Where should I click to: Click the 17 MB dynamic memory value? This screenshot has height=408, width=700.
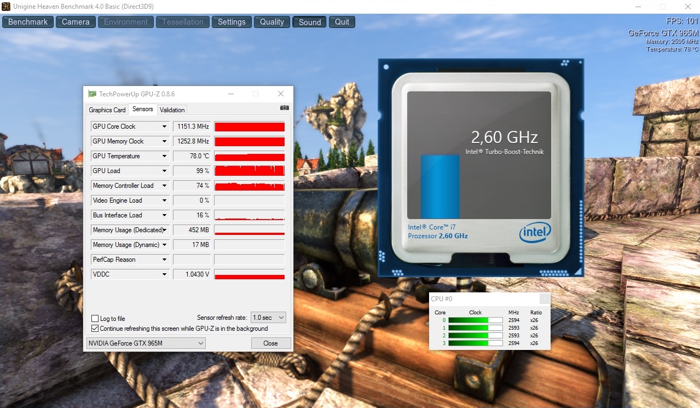click(192, 245)
